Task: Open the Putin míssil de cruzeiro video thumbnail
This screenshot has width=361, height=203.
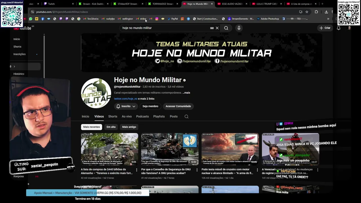Action: point(230,149)
